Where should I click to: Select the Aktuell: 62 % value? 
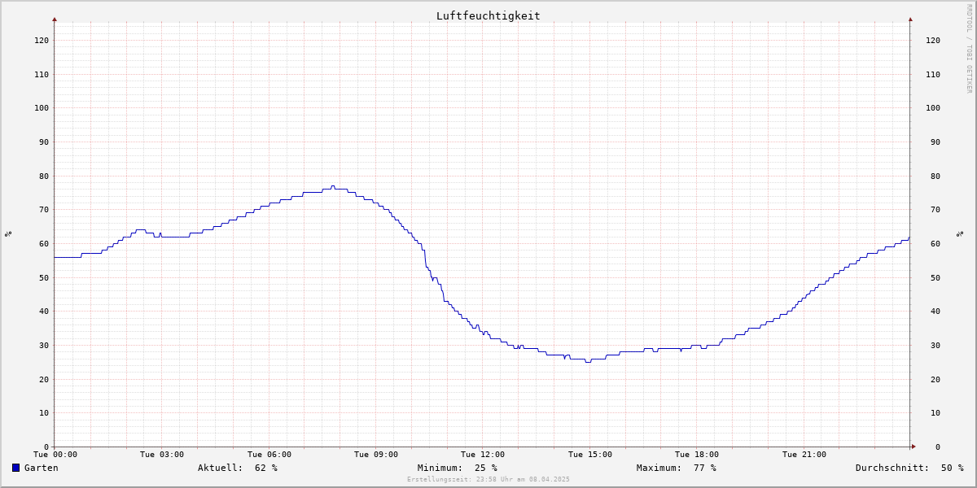(x=238, y=468)
